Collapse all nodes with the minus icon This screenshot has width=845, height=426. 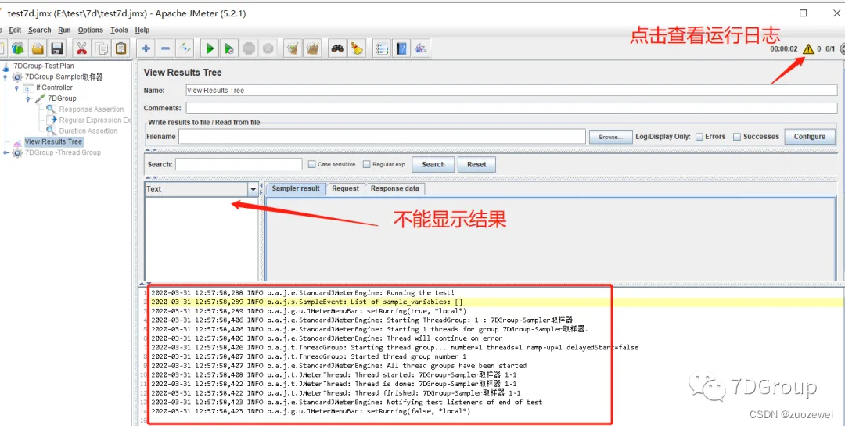[x=165, y=48]
